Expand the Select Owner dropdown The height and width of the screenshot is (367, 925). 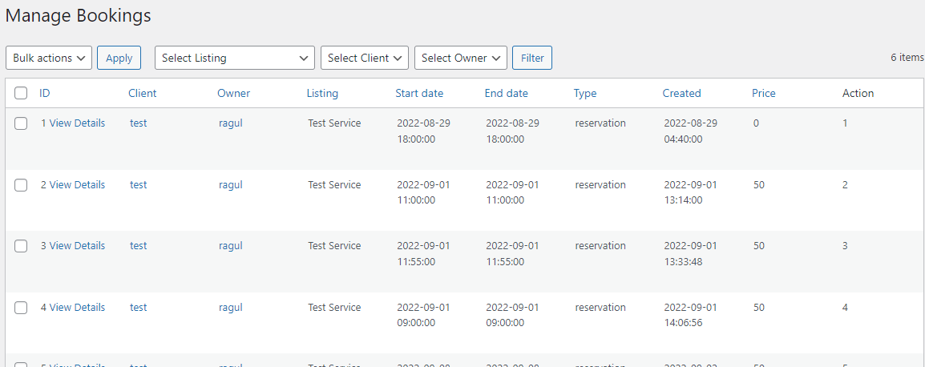coord(461,58)
